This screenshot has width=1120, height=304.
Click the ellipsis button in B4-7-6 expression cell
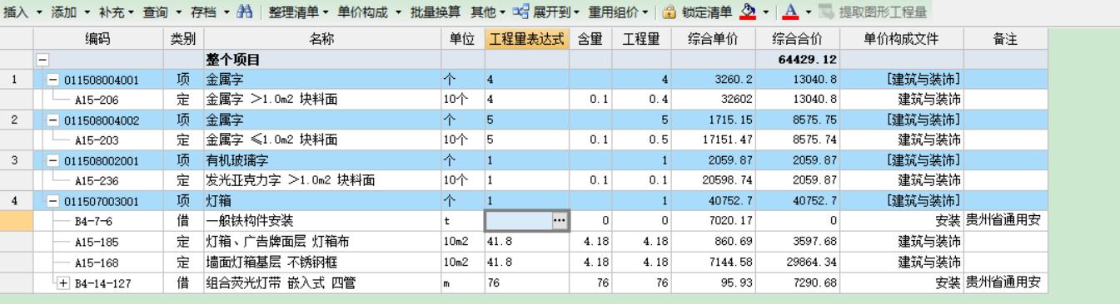pyautogui.click(x=560, y=221)
